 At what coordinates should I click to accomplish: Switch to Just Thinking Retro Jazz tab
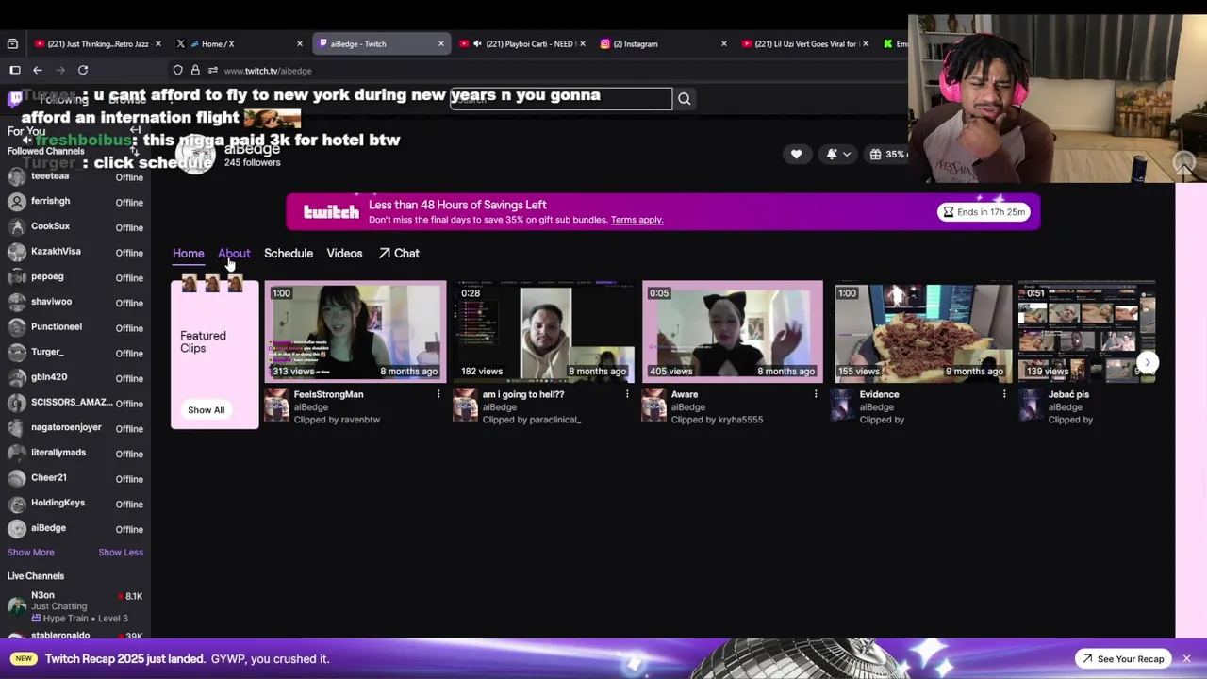[98, 43]
